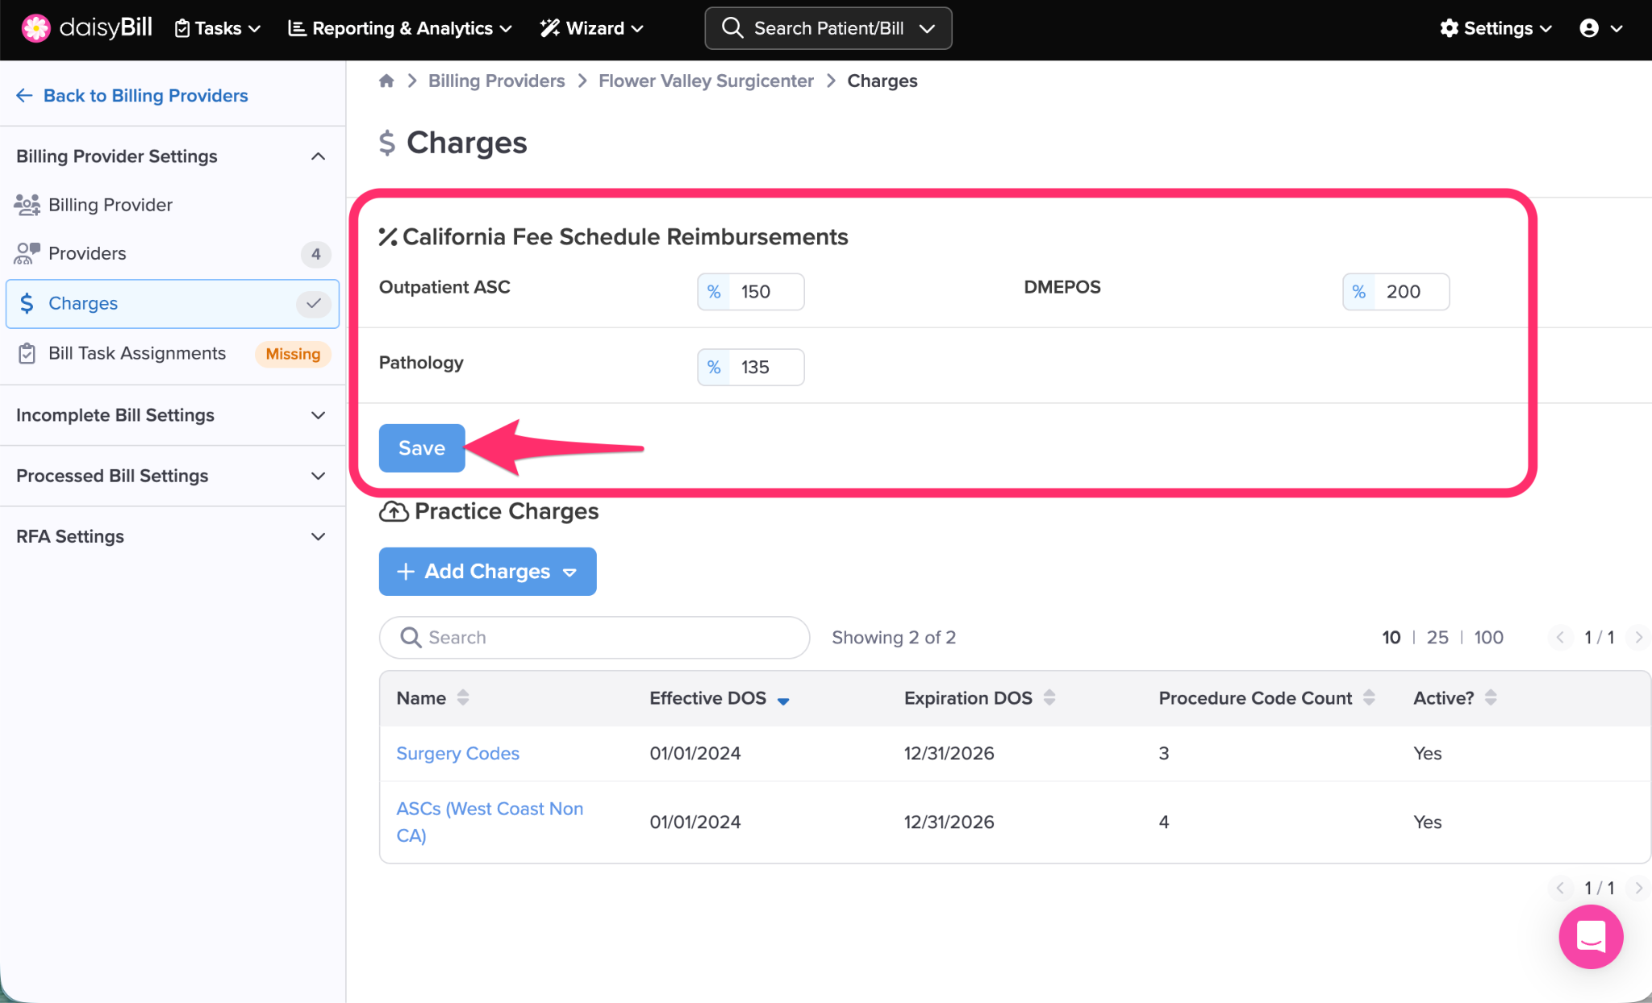Open the Surgery Codes charge link
Image resolution: width=1652 pixels, height=1003 pixels.
tap(457, 753)
